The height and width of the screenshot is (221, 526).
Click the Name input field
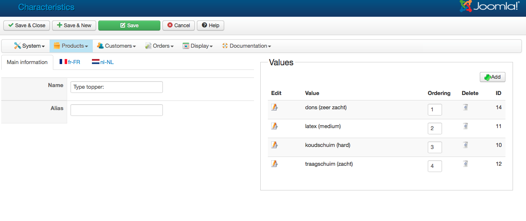[117, 87]
